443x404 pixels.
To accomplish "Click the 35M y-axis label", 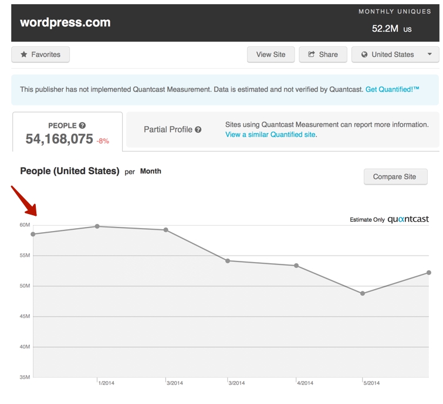I will [25, 377].
